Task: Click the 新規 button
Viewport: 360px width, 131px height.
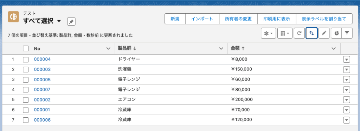Action: coord(175,19)
